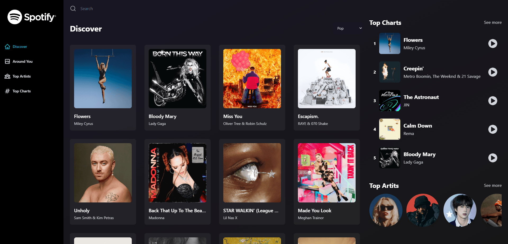The width and height of the screenshot is (508, 244).
Task: Play Bloody Mary in Top Charts
Action: (493, 158)
